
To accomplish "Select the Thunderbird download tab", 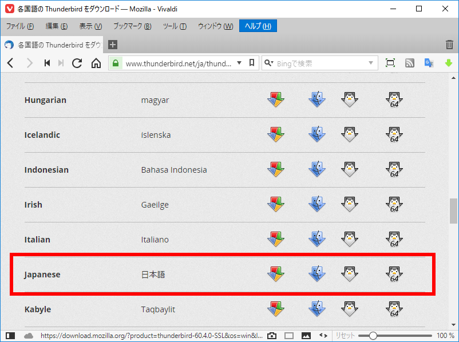I will click(52, 45).
